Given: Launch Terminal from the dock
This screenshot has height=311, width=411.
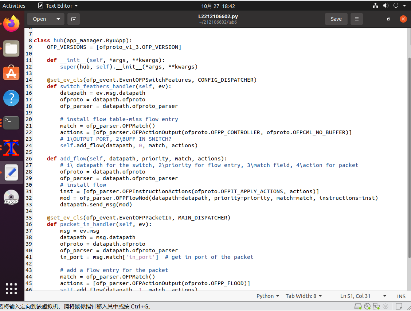Looking at the screenshot, I should (11, 123).
